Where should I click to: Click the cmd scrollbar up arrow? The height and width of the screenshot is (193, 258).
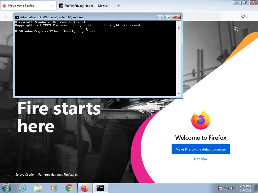coord(179,23)
